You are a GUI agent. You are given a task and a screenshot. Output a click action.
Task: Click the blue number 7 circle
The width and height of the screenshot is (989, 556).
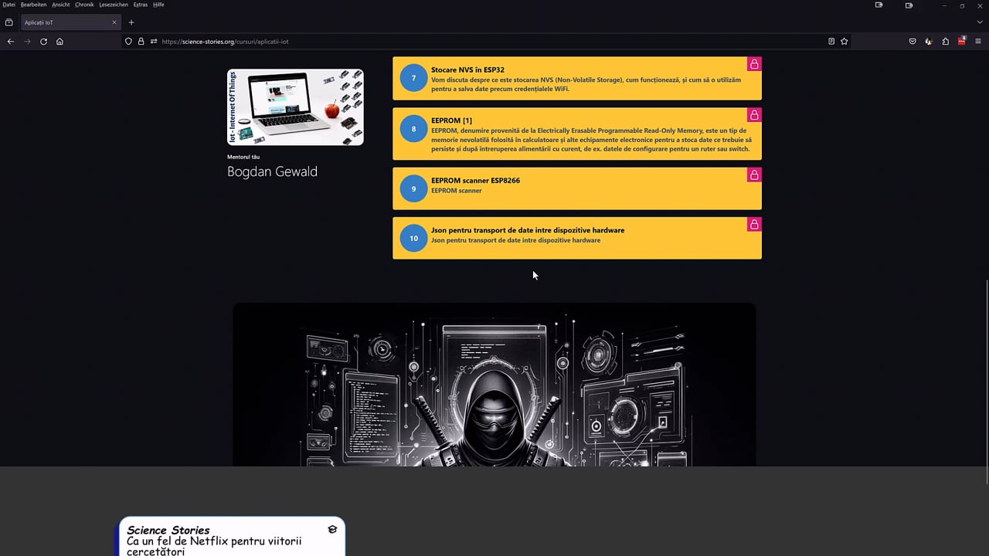(x=413, y=78)
